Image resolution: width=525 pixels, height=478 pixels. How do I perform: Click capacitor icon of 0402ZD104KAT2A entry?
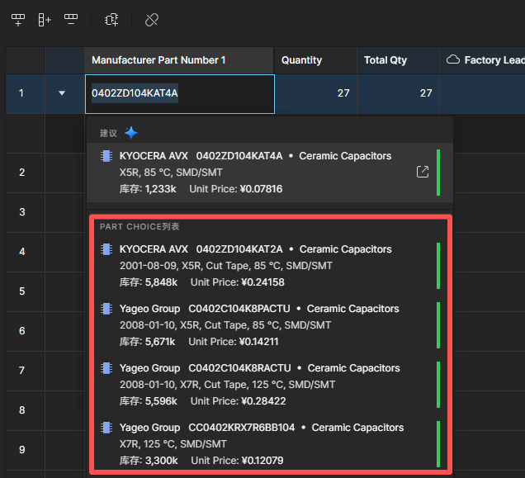(106, 249)
